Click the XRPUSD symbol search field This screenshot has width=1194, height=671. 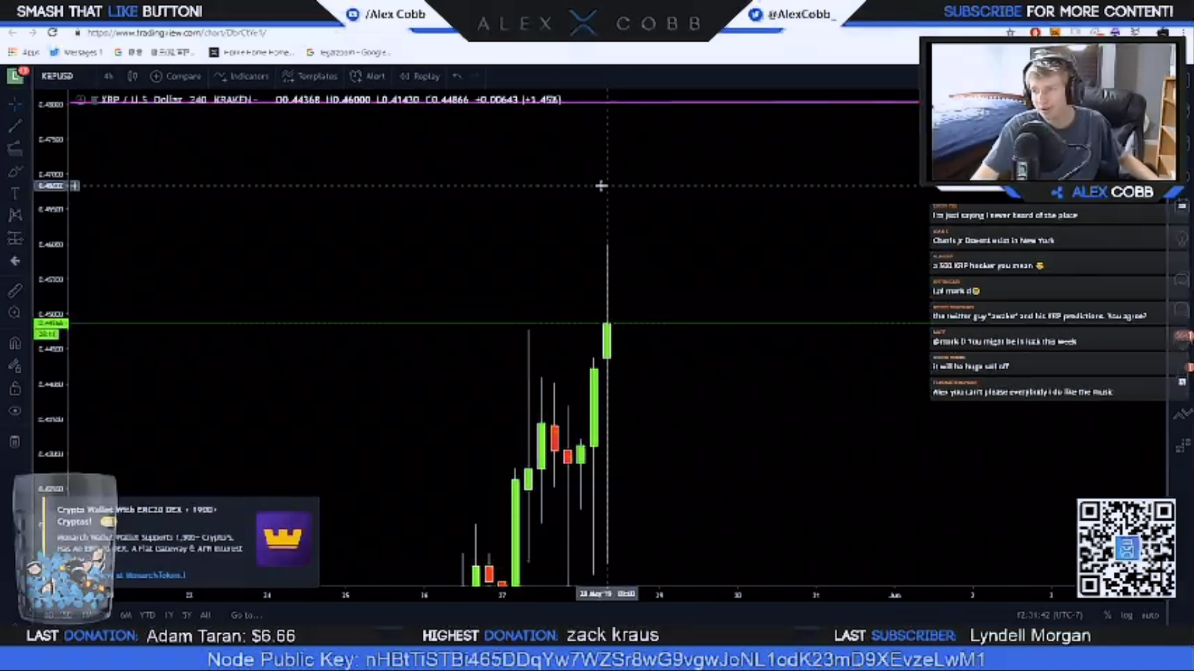(x=57, y=76)
